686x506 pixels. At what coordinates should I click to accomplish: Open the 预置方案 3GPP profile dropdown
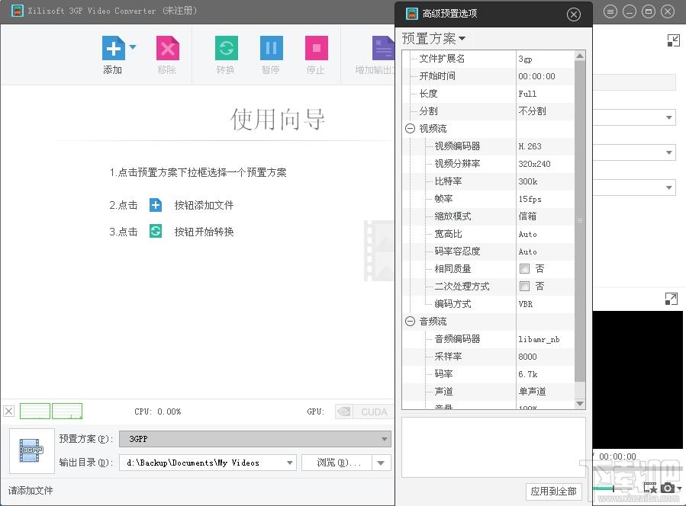click(x=255, y=439)
